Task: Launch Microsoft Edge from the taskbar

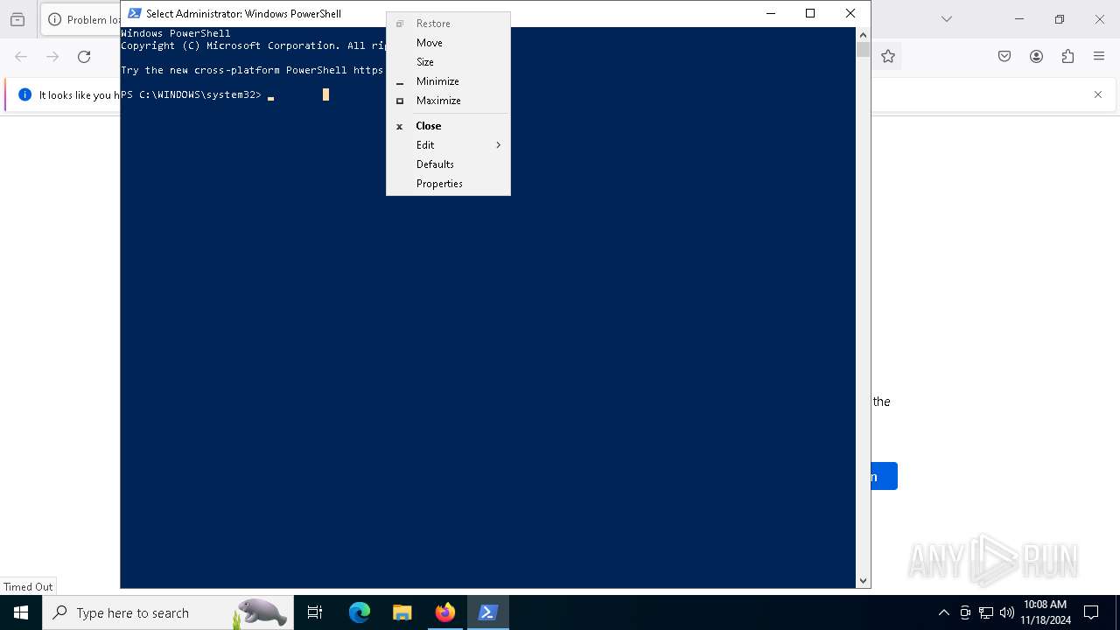Action: click(x=360, y=612)
